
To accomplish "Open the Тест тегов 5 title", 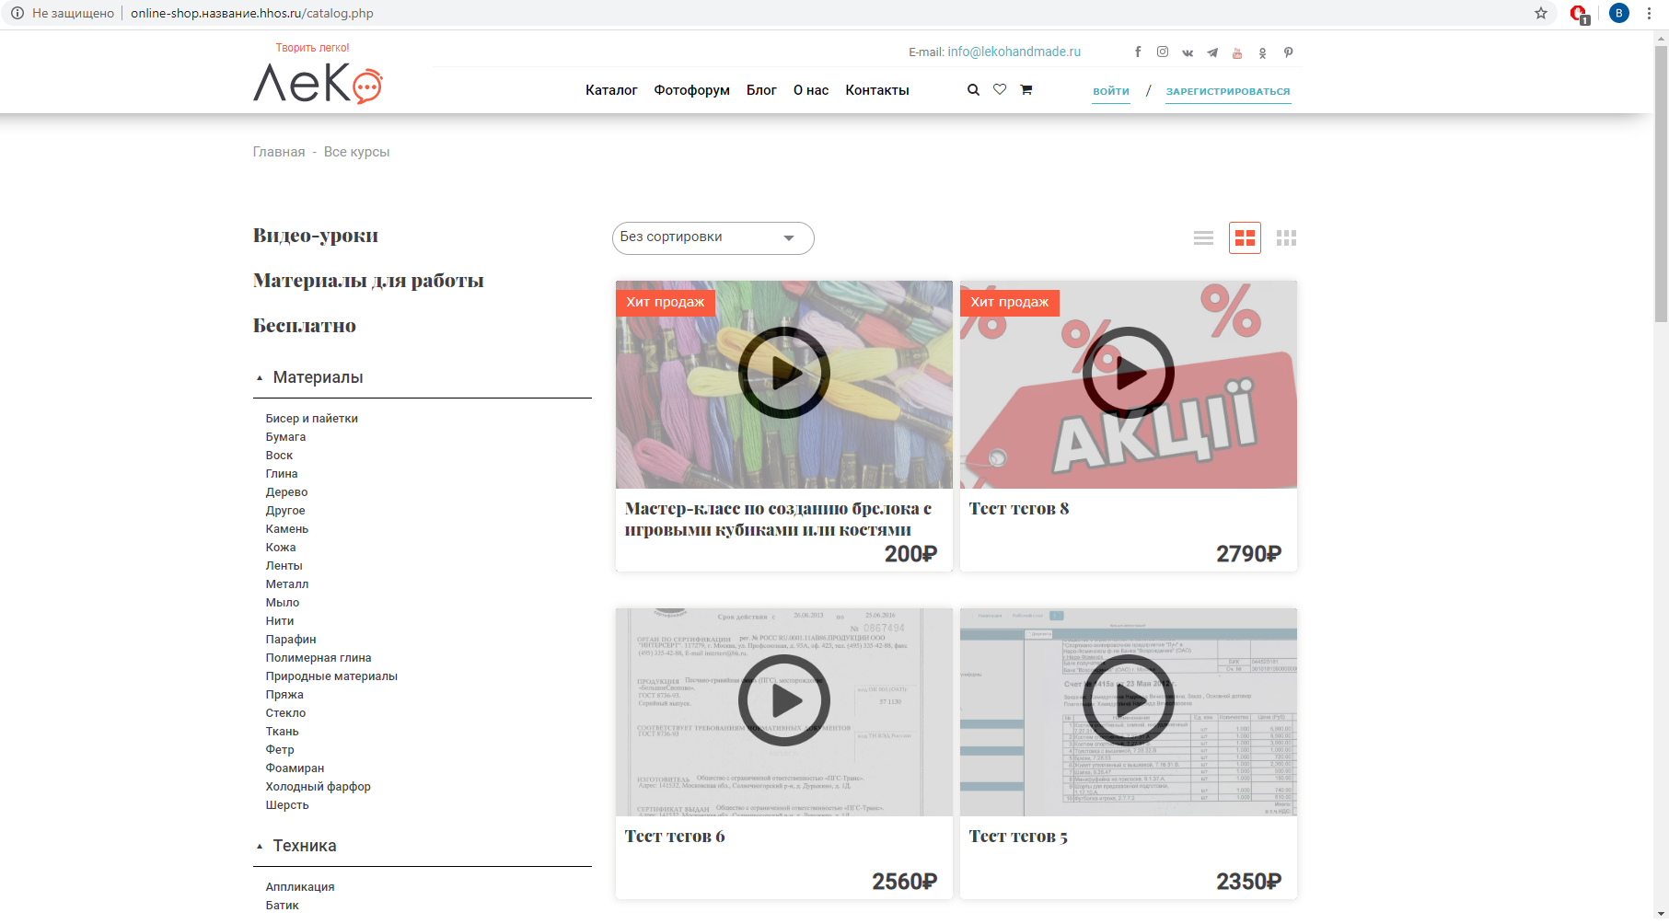I will (1018, 837).
